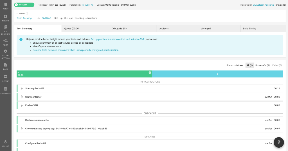Image resolution: width=288 pixels, height=151 pixels.
Task: Expand the Start container step
Action: 22,97
